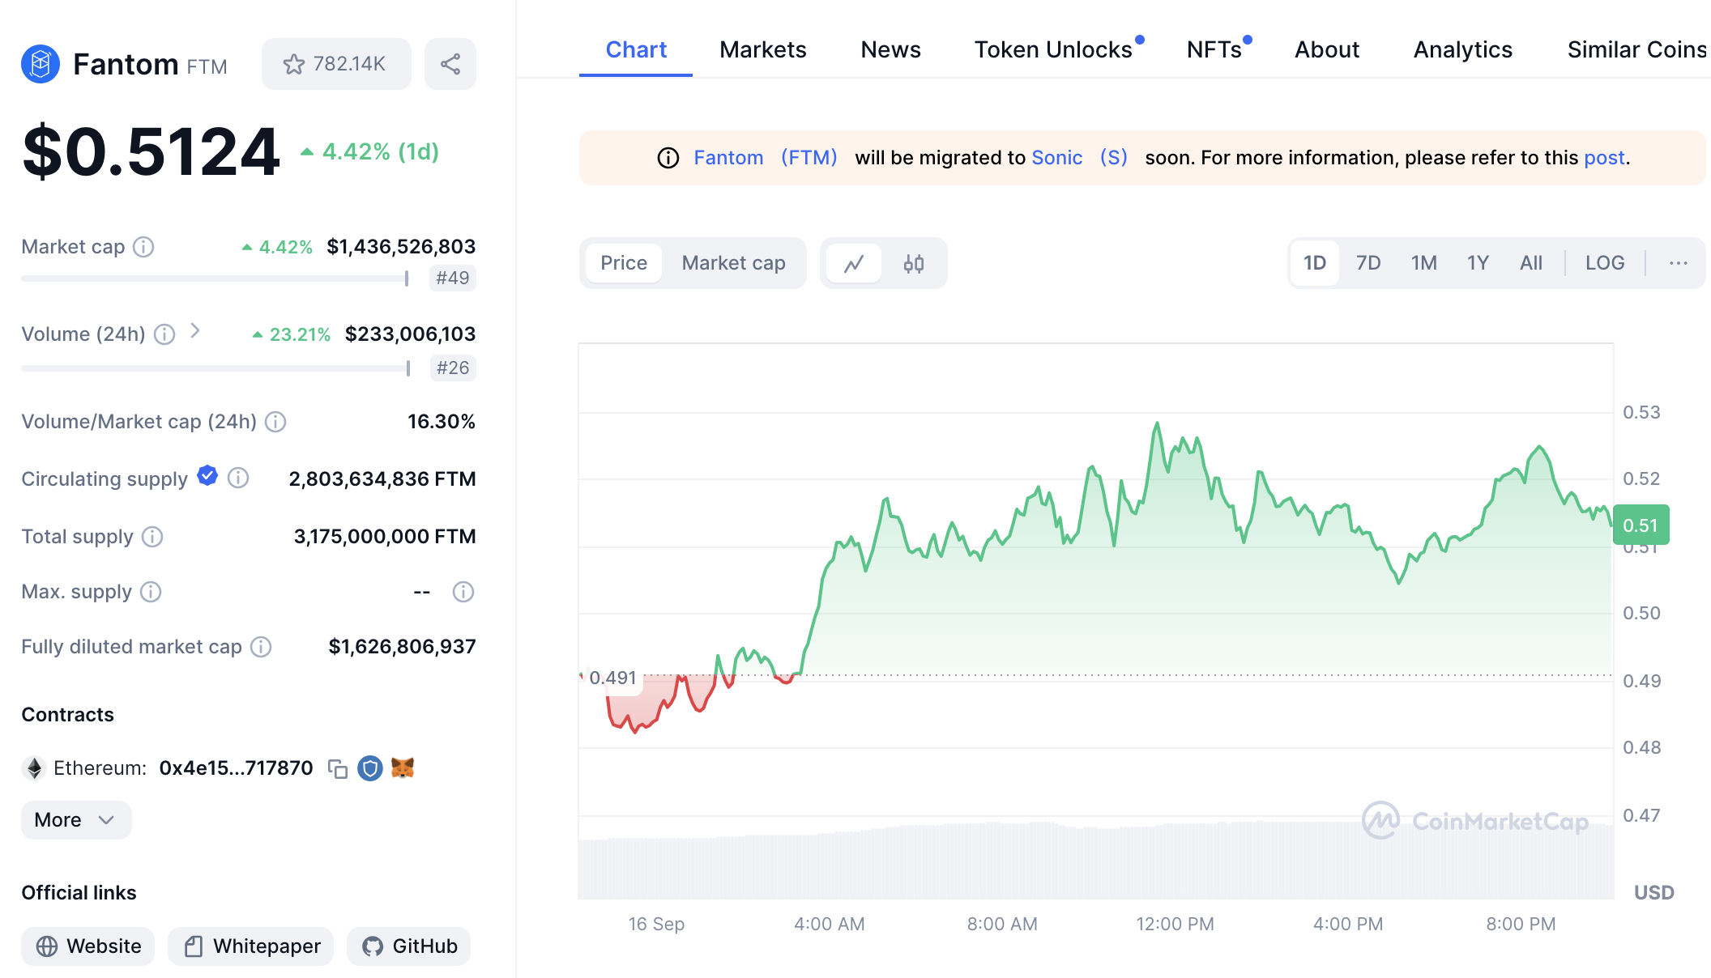Copy the Ethereum contract address
The image size is (1711, 978).
338,768
